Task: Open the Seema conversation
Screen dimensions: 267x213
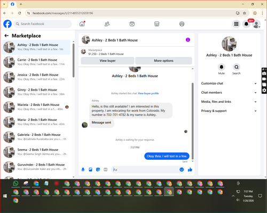Action: 36,152
